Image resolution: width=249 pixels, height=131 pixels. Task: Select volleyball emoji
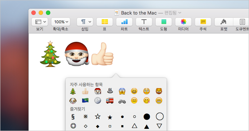pyautogui.click(x=98, y=100)
